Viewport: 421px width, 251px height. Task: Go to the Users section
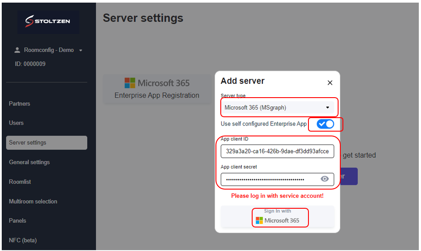point(16,123)
